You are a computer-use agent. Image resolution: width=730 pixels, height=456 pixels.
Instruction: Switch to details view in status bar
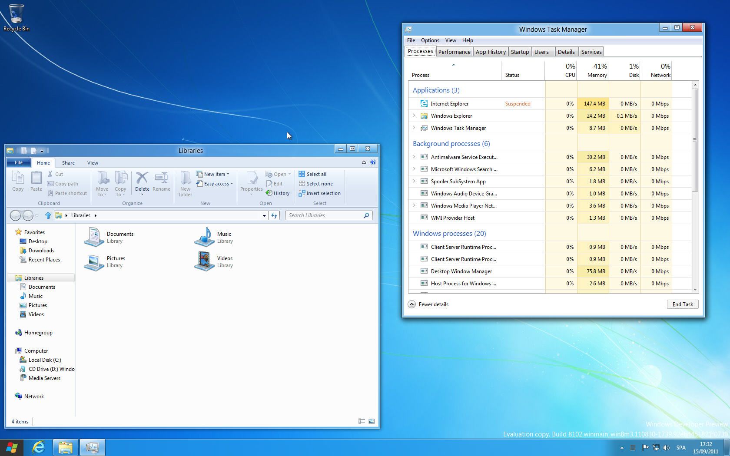click(x=362, y=421)
